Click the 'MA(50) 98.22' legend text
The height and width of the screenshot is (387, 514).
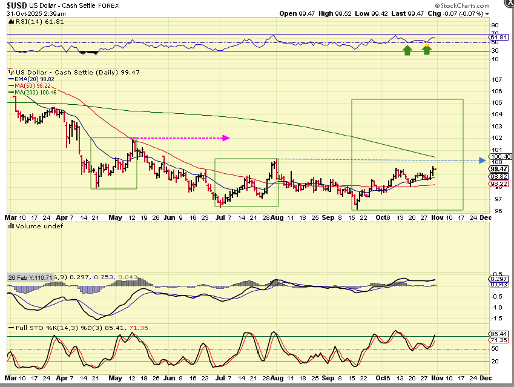[x=33, y=86]
